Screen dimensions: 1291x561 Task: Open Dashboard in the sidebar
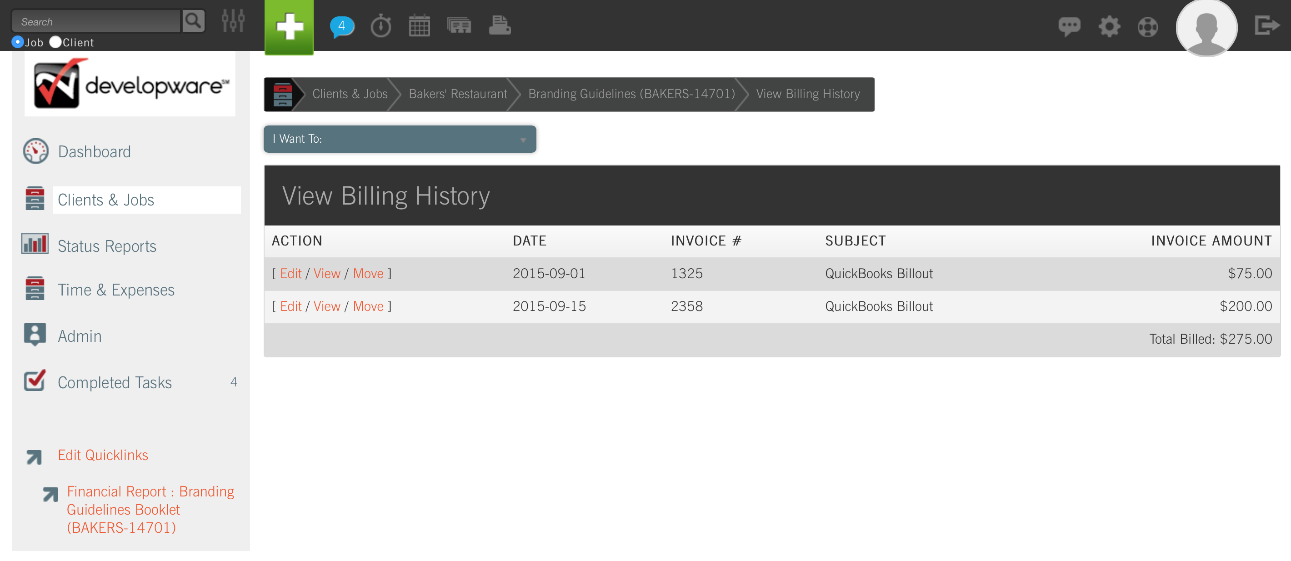tap(94, 151)
